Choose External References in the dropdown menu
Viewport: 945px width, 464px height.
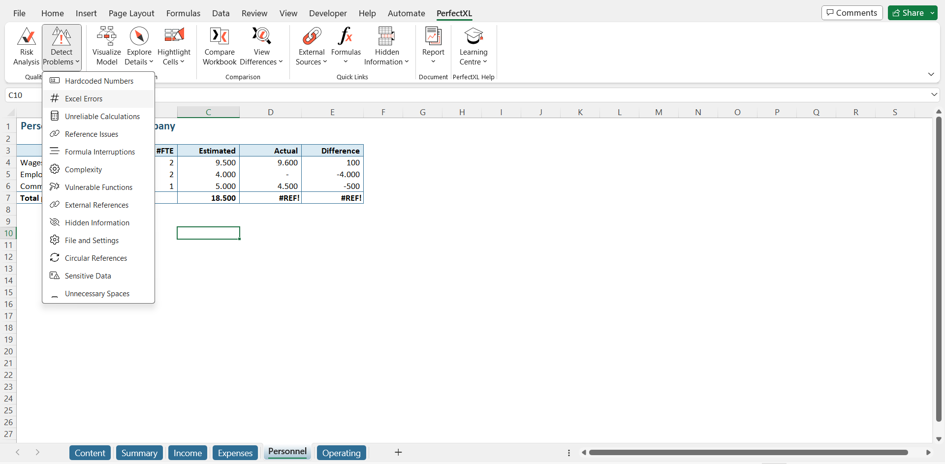pos(98,205)
